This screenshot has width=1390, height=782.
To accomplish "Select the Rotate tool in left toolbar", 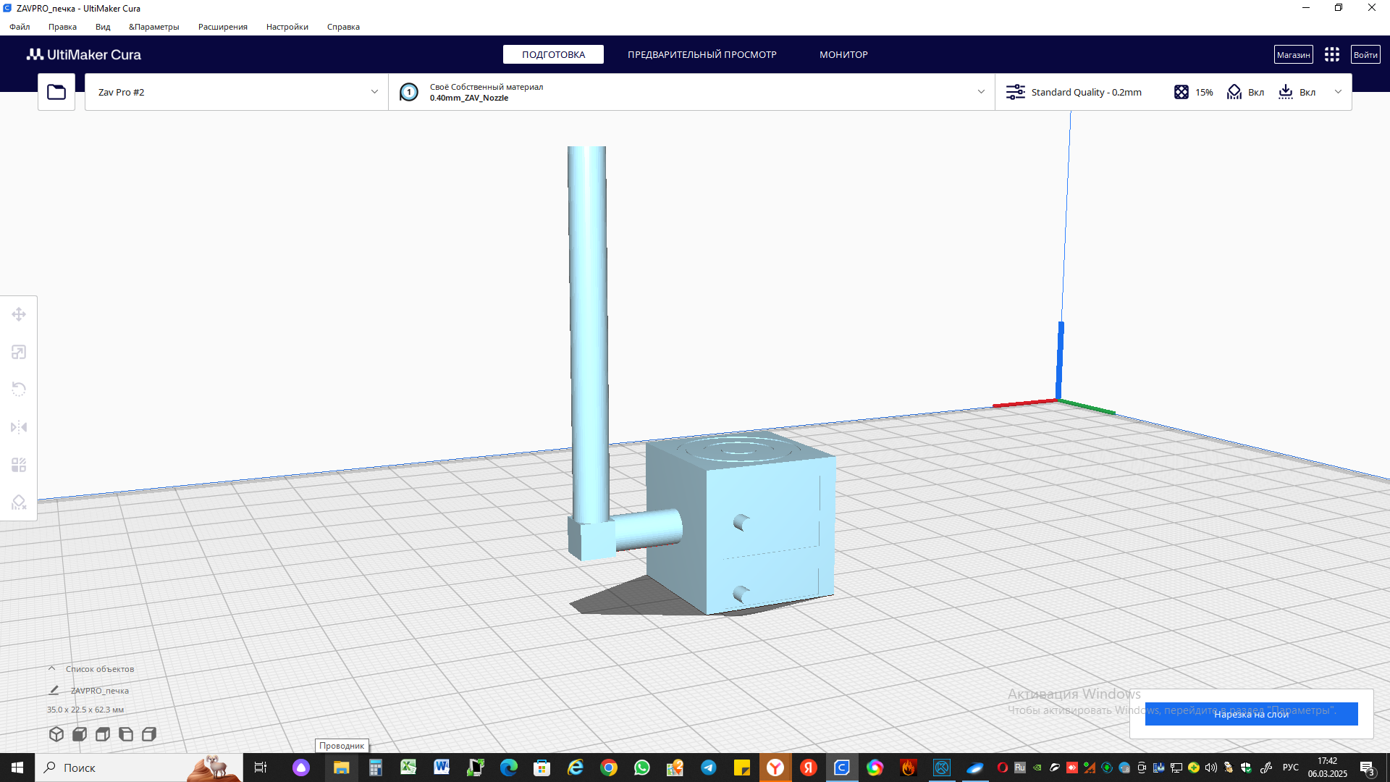I will point(19,390).
